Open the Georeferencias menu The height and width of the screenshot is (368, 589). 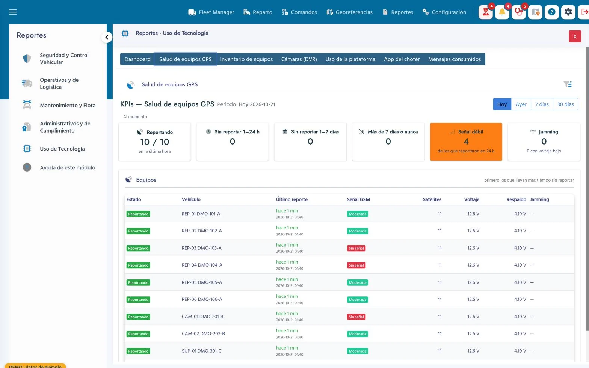click(350, 12)
